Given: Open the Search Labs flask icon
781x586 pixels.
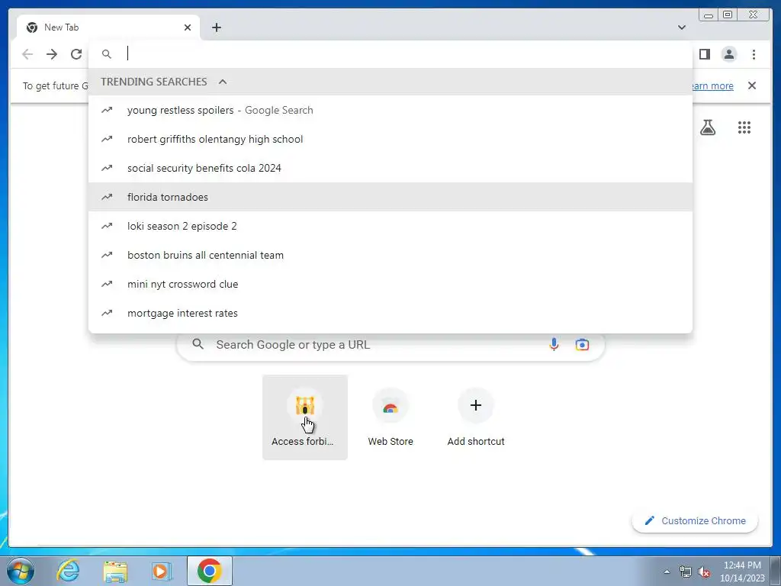Looking at the screenshot, I should [707, 127].
